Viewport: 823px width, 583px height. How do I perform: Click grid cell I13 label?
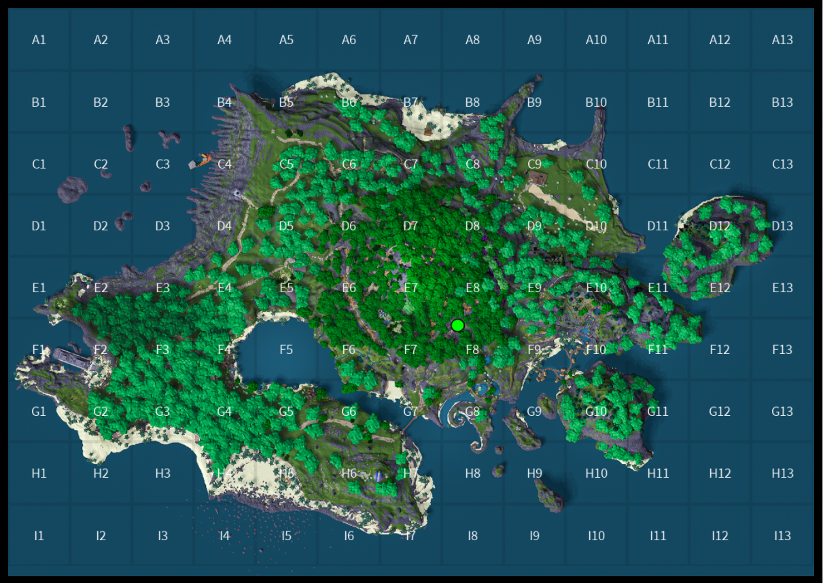(x=782, y=536)
